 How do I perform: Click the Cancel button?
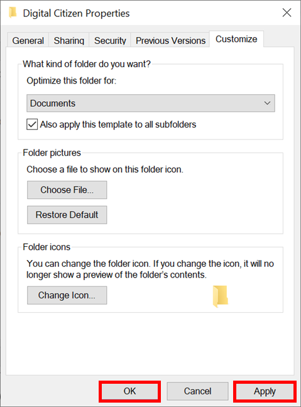(198, 391)
